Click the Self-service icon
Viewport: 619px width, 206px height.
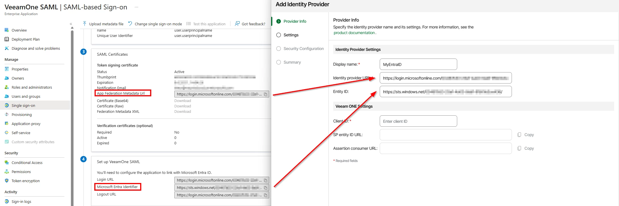click(7, 132)
